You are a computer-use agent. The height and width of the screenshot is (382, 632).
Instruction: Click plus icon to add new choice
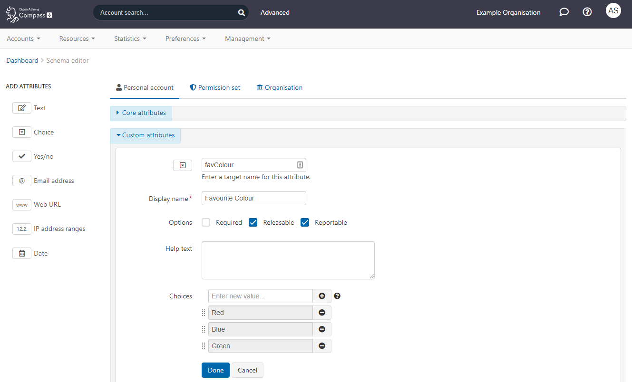pos(322,296)
